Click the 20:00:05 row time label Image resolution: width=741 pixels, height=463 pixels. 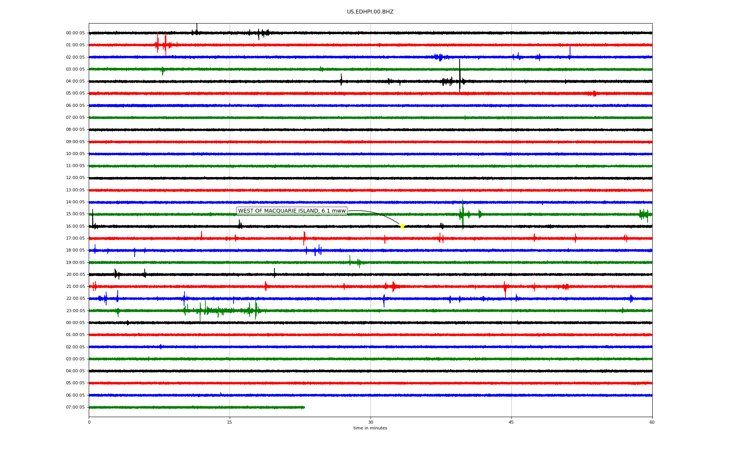point(75,274)
